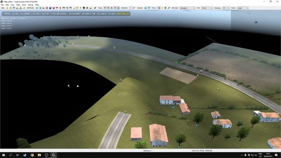This screenshot has width=281, height=158.
Task: Click the blue square item properties icon
Action: click(x=50, y=8)
